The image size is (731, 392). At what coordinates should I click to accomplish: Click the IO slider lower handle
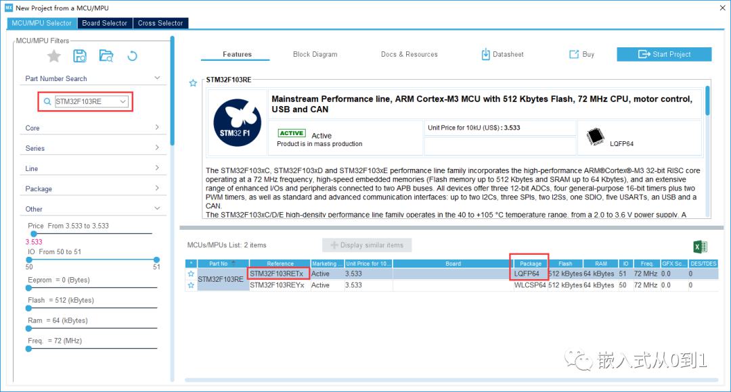point(29,260)
